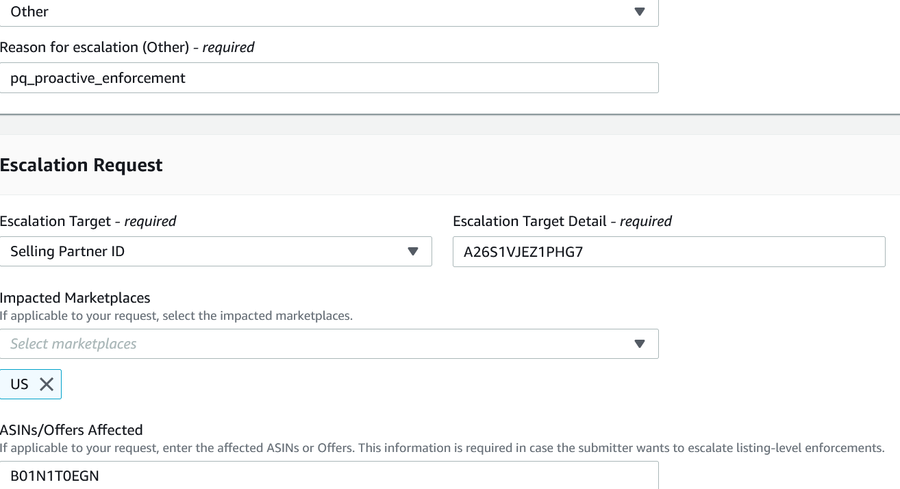The height and width of the screenshot is (489, 900).
Task: Click the Escalation Target dropdown arrow
Action: tap(413, 251)
